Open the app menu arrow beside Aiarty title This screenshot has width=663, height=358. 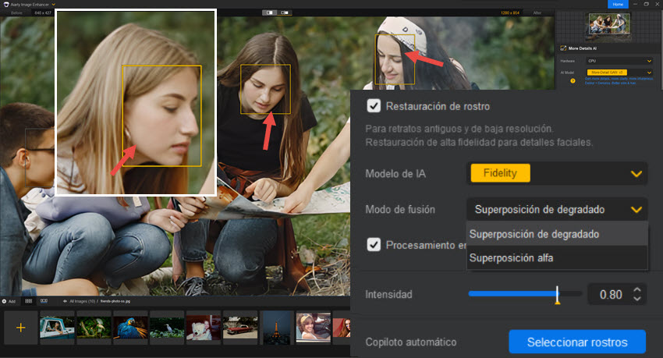(x=54, y=5)
